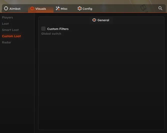Open the Misc tab
167x133 pixels.
[x=62, y=9]
